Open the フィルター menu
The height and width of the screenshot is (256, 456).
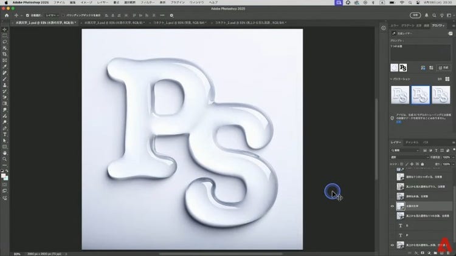(148, 3)
